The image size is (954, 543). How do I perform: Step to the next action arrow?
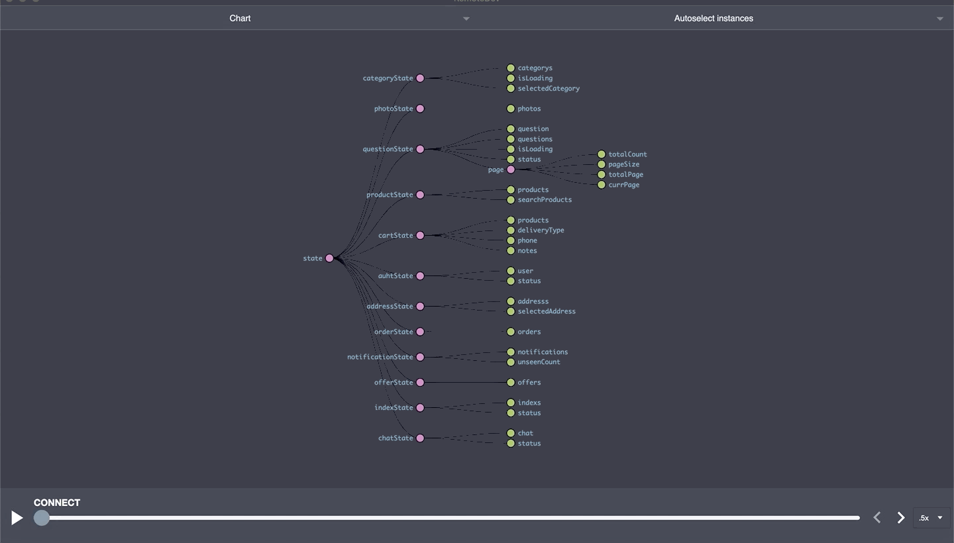point(900,518)
